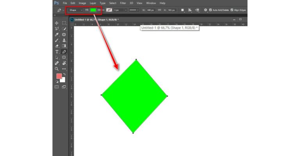The height and width of the screenshot is (156, 300).
Task: Toggle the Auto Add/Delete checkbox
Action: click(x=211, y=10)
